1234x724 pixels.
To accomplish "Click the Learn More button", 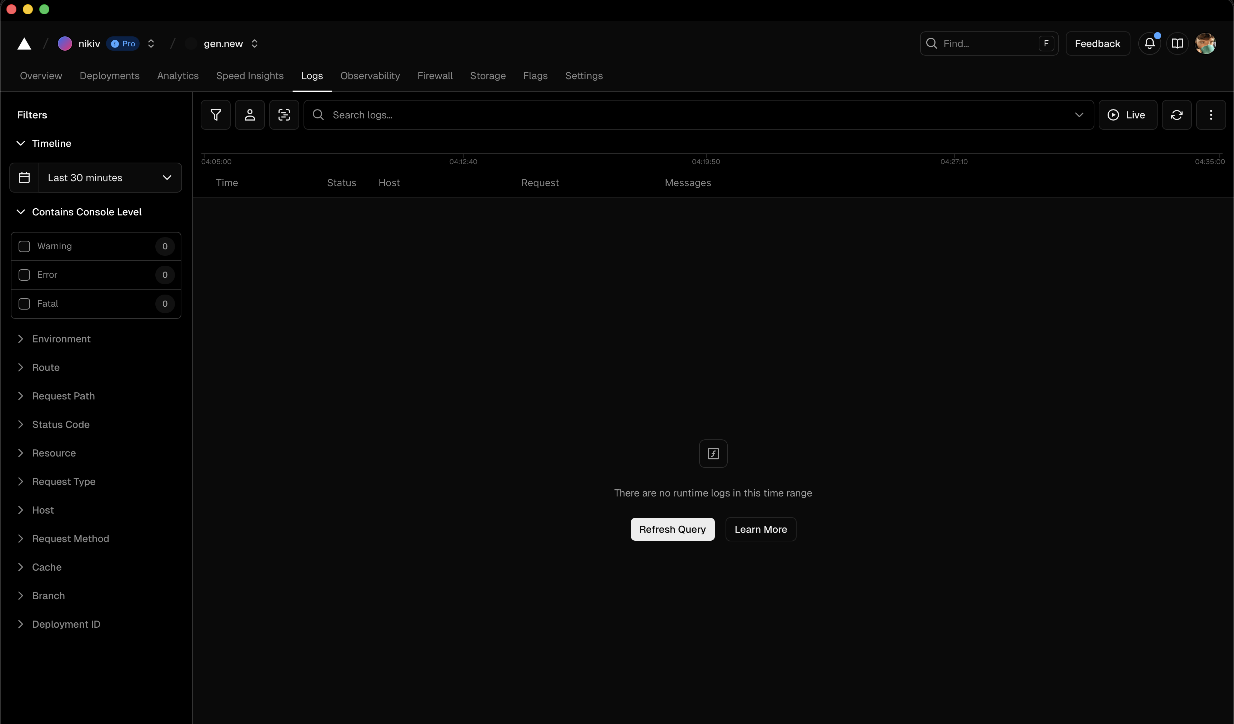I will point(761,529).
